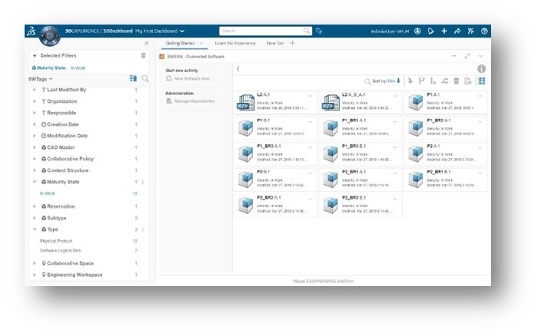Maximize the ENOVA widget with expand arrows

[467, 56]
